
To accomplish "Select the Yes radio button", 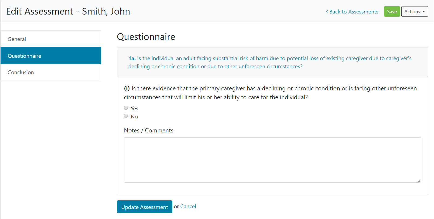I will coord(126,108).
